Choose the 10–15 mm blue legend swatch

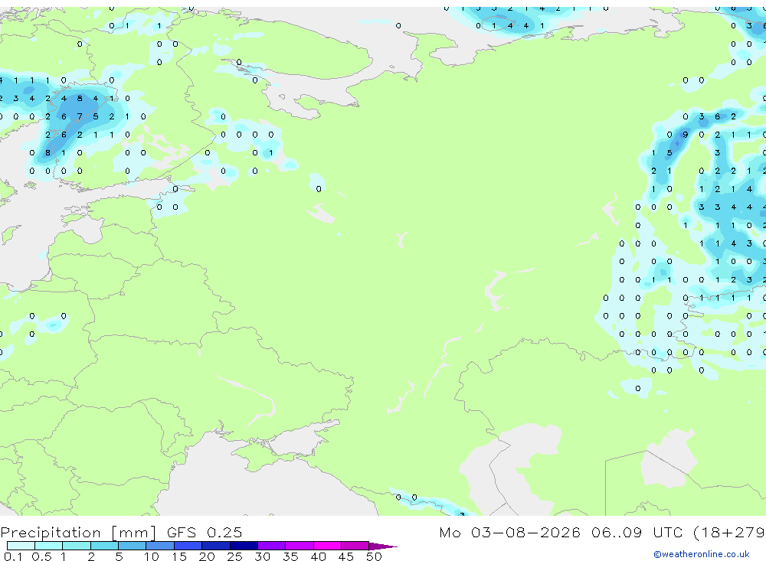coord(160,546)
